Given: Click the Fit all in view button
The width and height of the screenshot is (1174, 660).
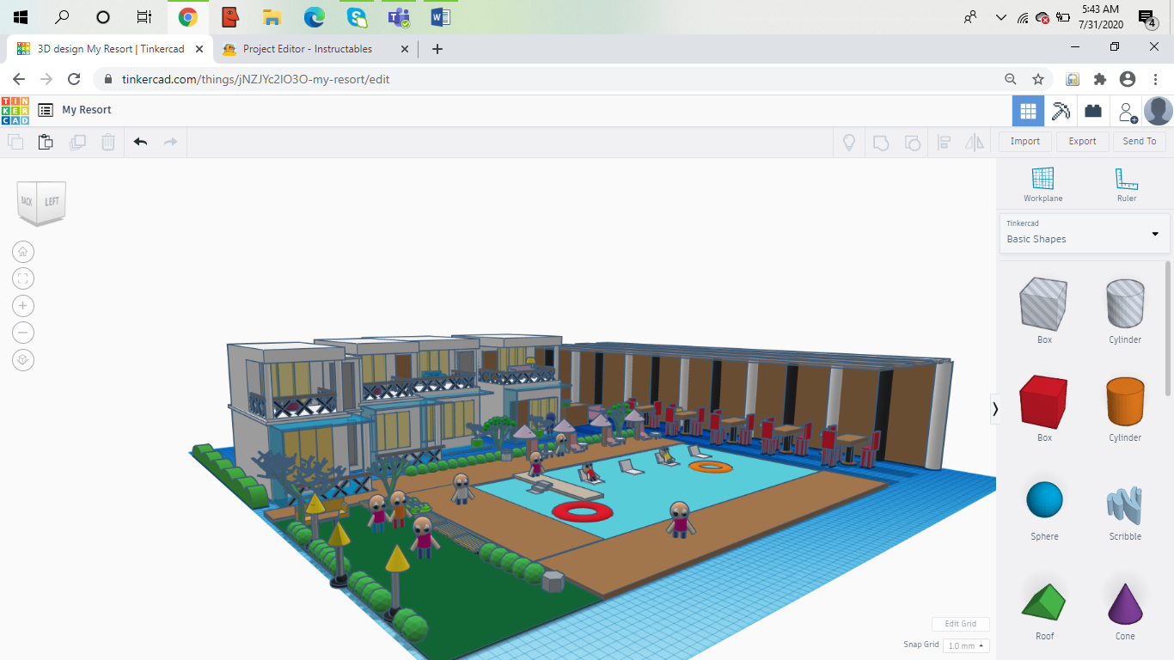Looking at the screenshot, I should pos(23,278).
